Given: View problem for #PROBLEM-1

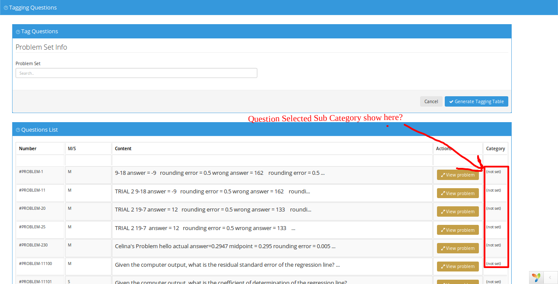Looking at the screenshot, I should click(458, 175).
